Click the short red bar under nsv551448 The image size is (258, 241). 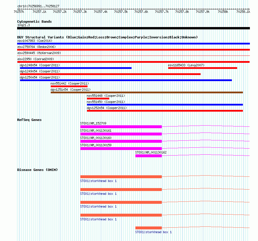98,99
